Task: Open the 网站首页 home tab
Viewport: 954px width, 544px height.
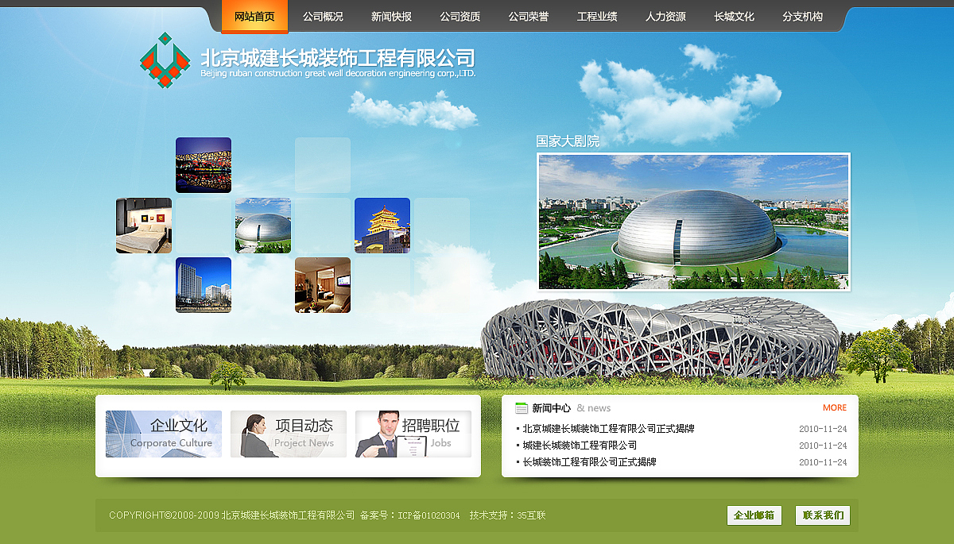Action: point(254,17)
